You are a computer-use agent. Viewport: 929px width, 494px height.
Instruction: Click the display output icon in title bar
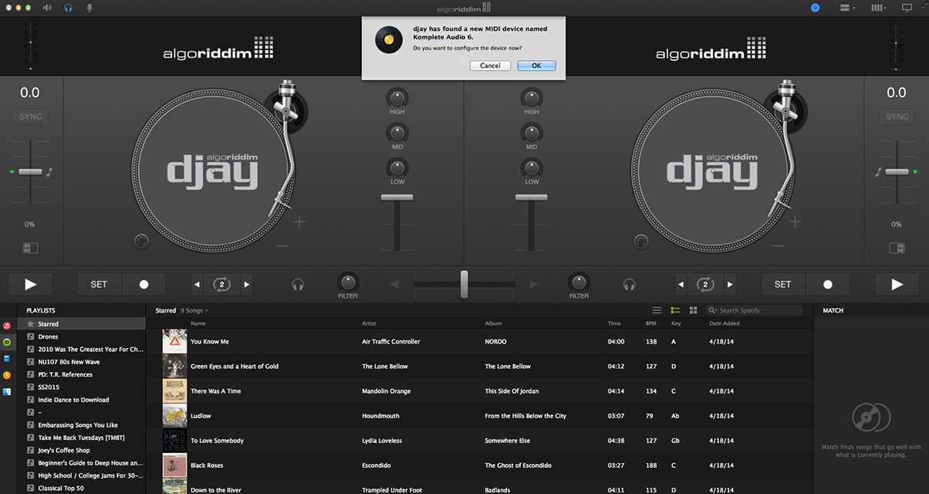tap(907, 7)
